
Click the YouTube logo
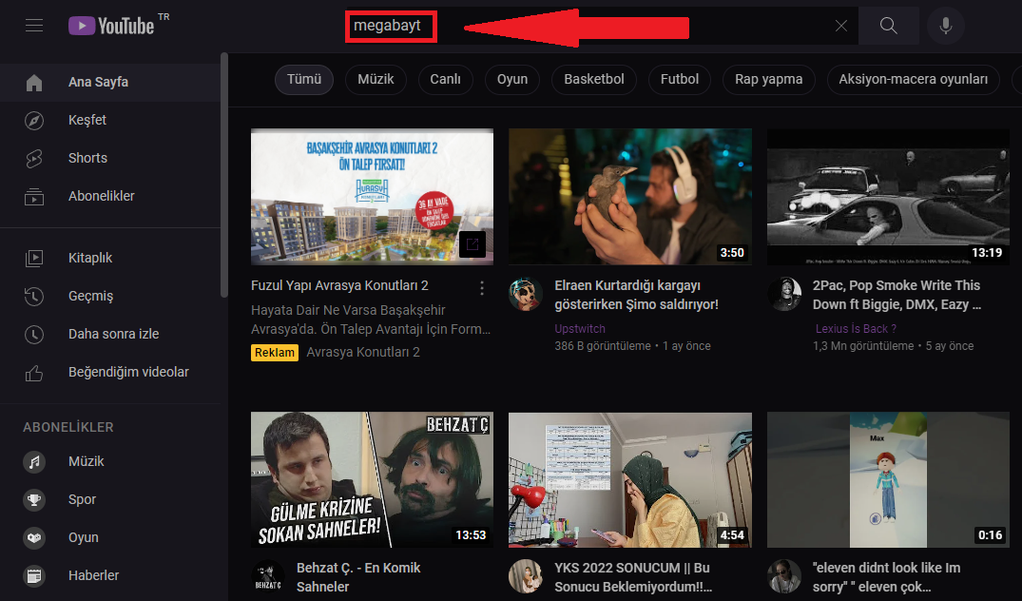pyautogui.click(x=112, y=26)
